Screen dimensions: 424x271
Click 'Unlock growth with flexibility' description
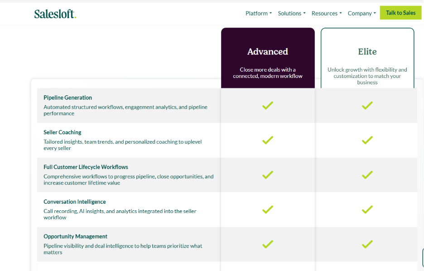[x=367, y=76]
